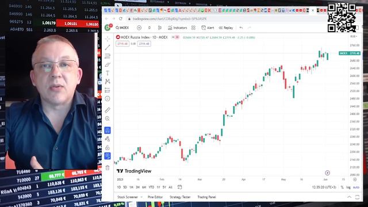
Task: Open the candlestick chart style menu
Action: point(160,28)
